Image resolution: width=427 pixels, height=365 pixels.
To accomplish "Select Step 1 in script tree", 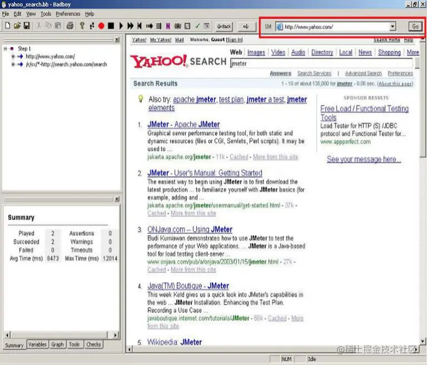I will pyautogui.click(x=24, y=49).
